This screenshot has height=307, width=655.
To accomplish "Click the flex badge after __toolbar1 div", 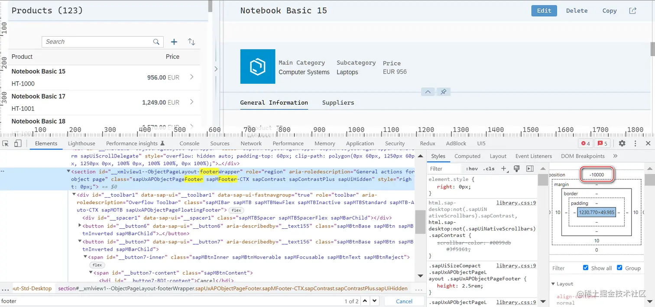I will (x=236, y=210).
